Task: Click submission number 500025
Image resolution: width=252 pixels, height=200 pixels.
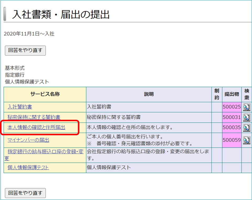Action: pyautogui.click(x=232, y=107)
